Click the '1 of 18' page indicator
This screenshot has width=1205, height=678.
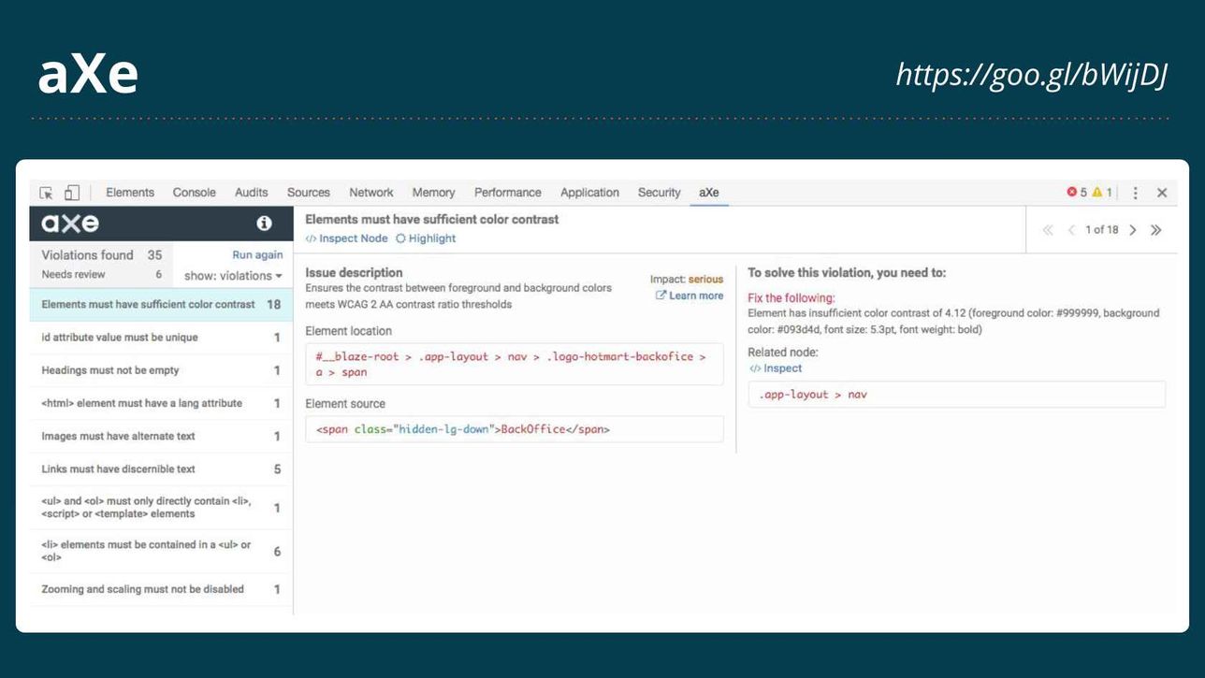tap(1102, 230)
